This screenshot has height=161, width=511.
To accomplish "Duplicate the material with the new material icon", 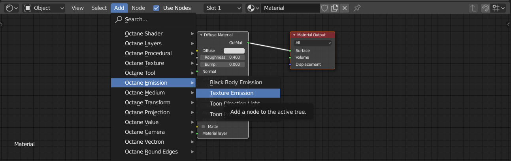I will [335, 8].
